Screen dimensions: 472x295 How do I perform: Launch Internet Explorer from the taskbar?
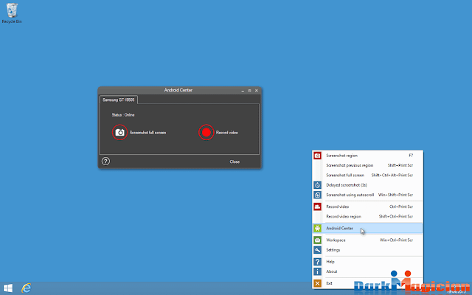pyautogui.click(x=27, y=288)
